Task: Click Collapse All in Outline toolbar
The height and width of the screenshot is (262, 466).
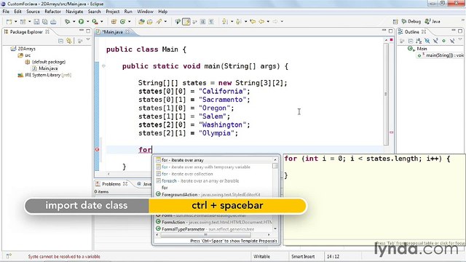Action: [411, 41]
